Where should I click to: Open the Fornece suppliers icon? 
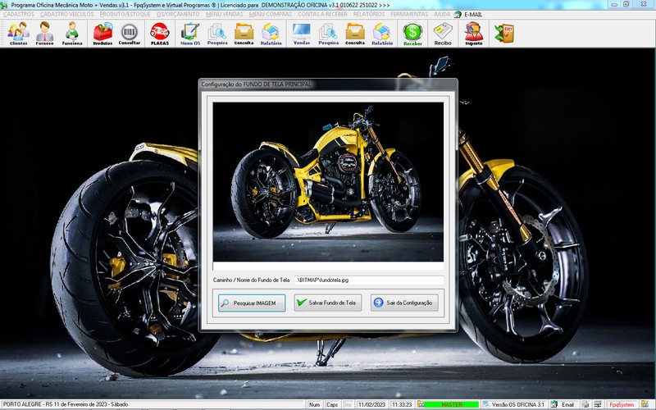click(45, 34)
